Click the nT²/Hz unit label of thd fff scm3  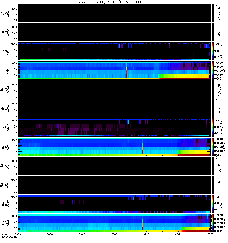coord(219,108)
